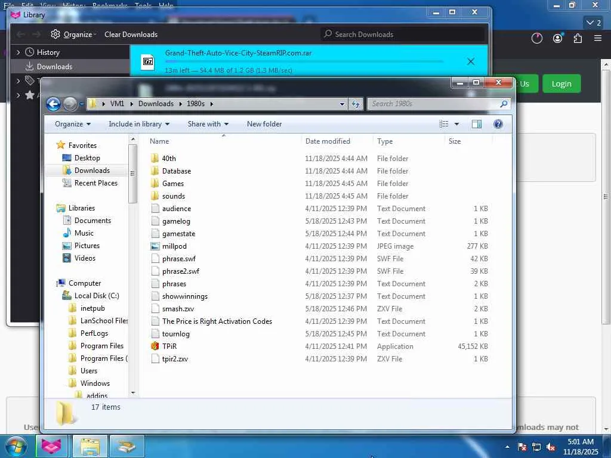The width and height of the screenshot is (611, 458).
Task: Open the view options dropdown arrow
Action: 456,124
